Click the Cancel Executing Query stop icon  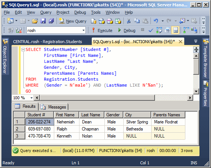143,30
